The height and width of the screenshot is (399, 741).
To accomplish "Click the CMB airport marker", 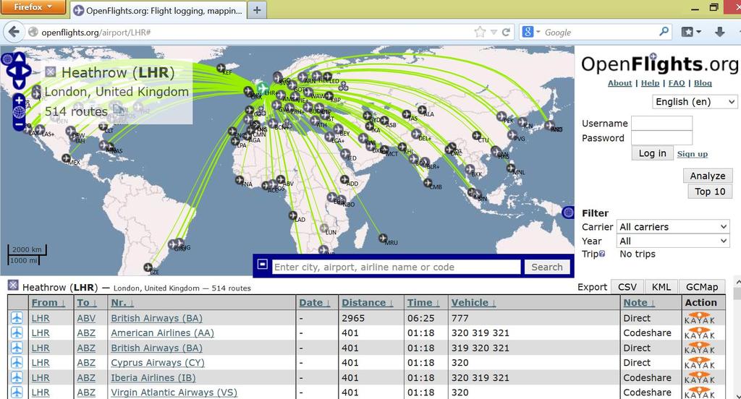I will click(x=428, y=183).
